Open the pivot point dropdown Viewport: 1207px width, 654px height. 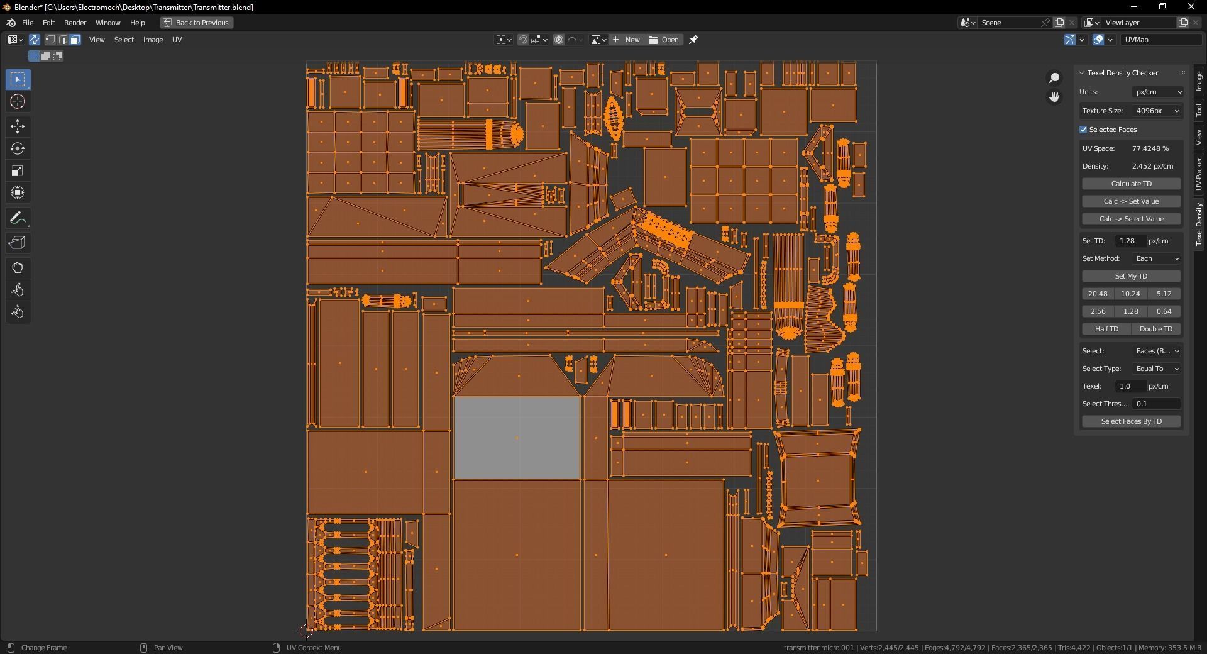(504, 40)
